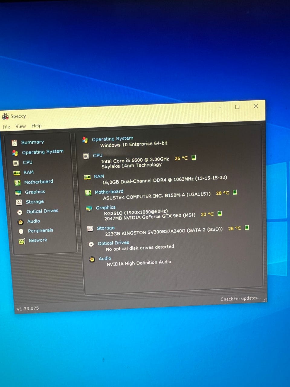Click 'Intel Core i5 6600 @ 3.30GHz' text
The height and width of the screenshot is (387, 290).
point(135,160)
